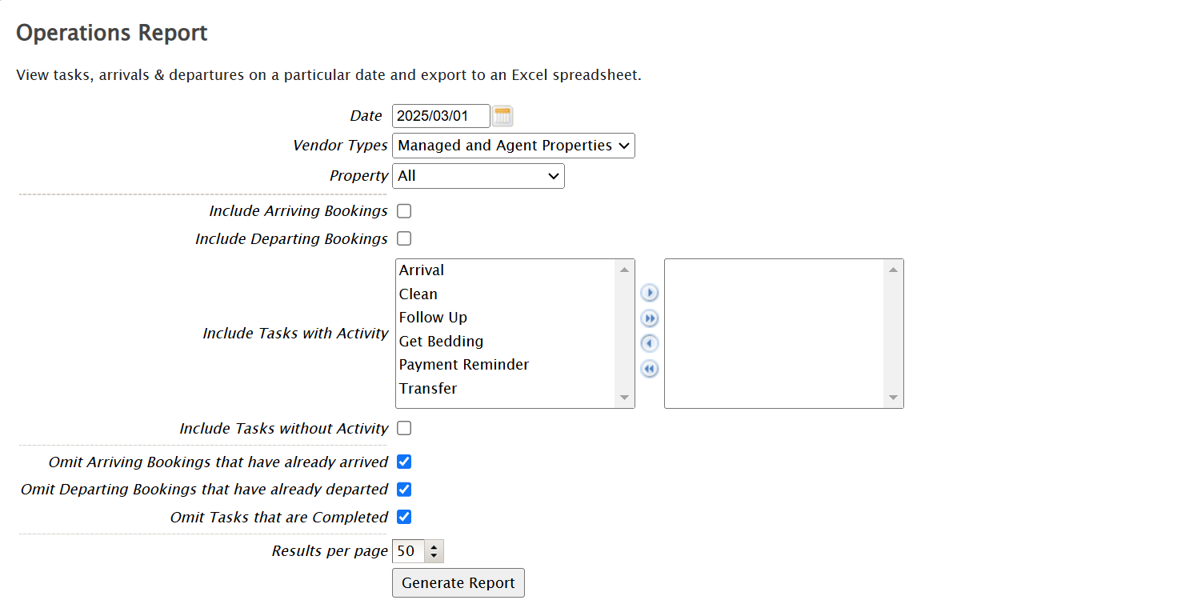Screen dimensions: 1201x608
Task: Select Payment Reminder activity
Action: point(464,365)
